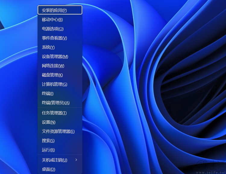Launch 事件查看器 (Event Viewer)
Viewport: 226px width, 174px height.
[x=54, y=38]
